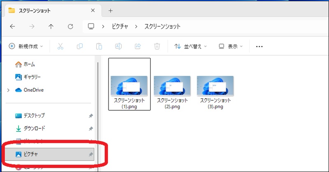Go back with the left arrow
This screenshot has width=329, height=172.
pos(13,26)
